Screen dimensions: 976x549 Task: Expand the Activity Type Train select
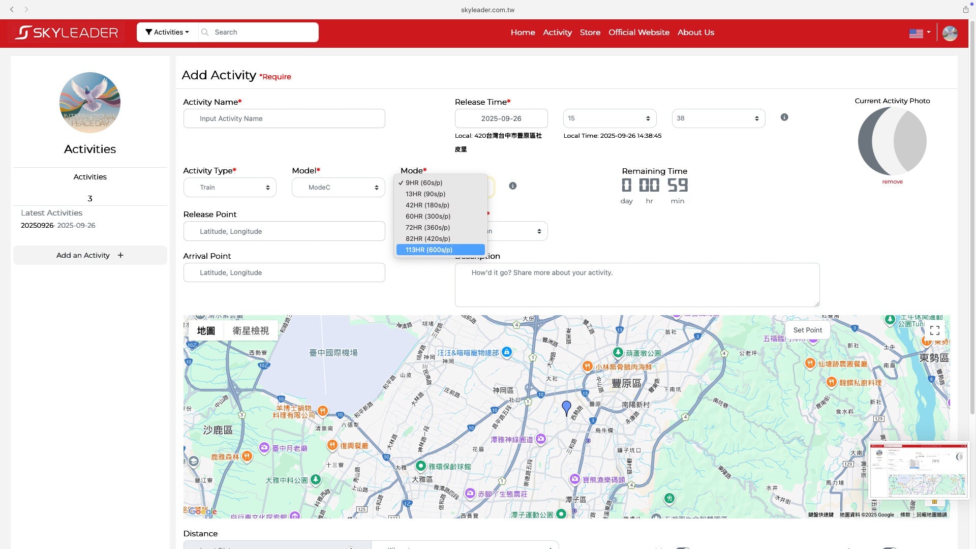[230, 188]
